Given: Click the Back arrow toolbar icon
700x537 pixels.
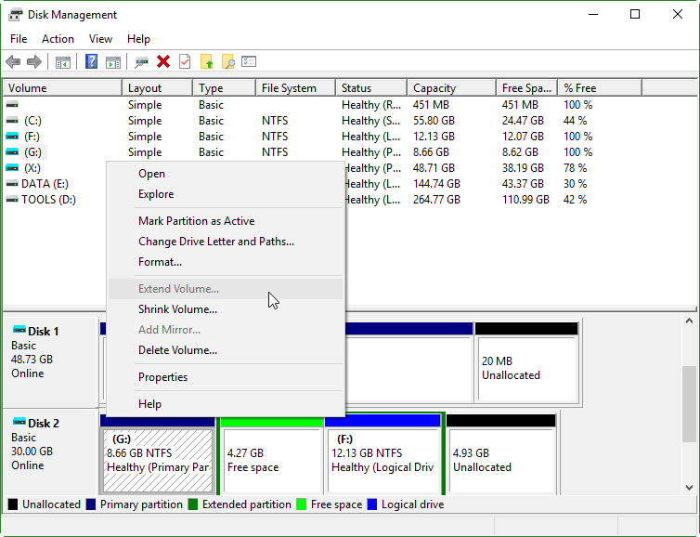Looking at the screenshot, I should click(13, 61).
